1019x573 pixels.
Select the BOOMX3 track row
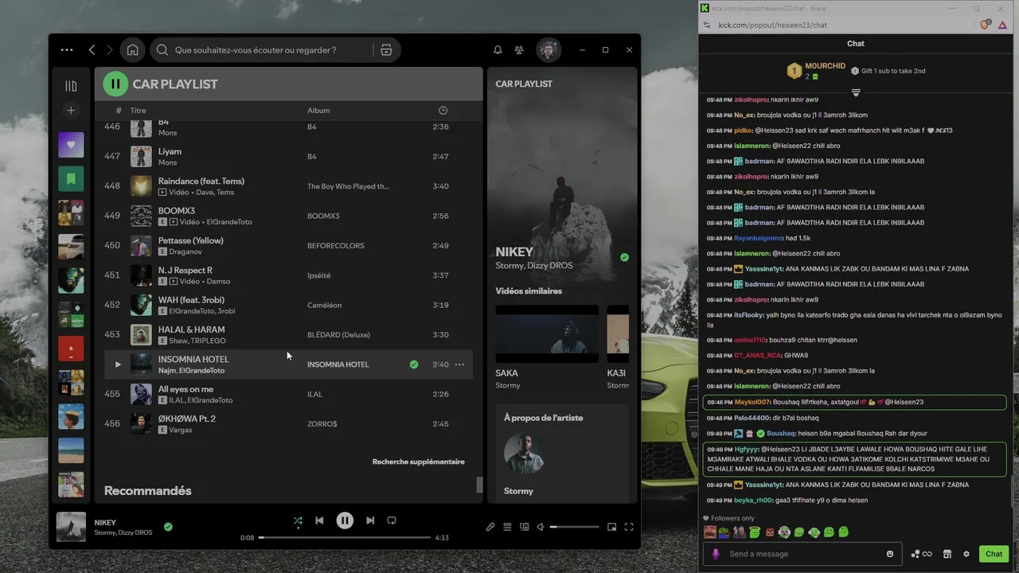pyautogui.click(x=288, y=216)
